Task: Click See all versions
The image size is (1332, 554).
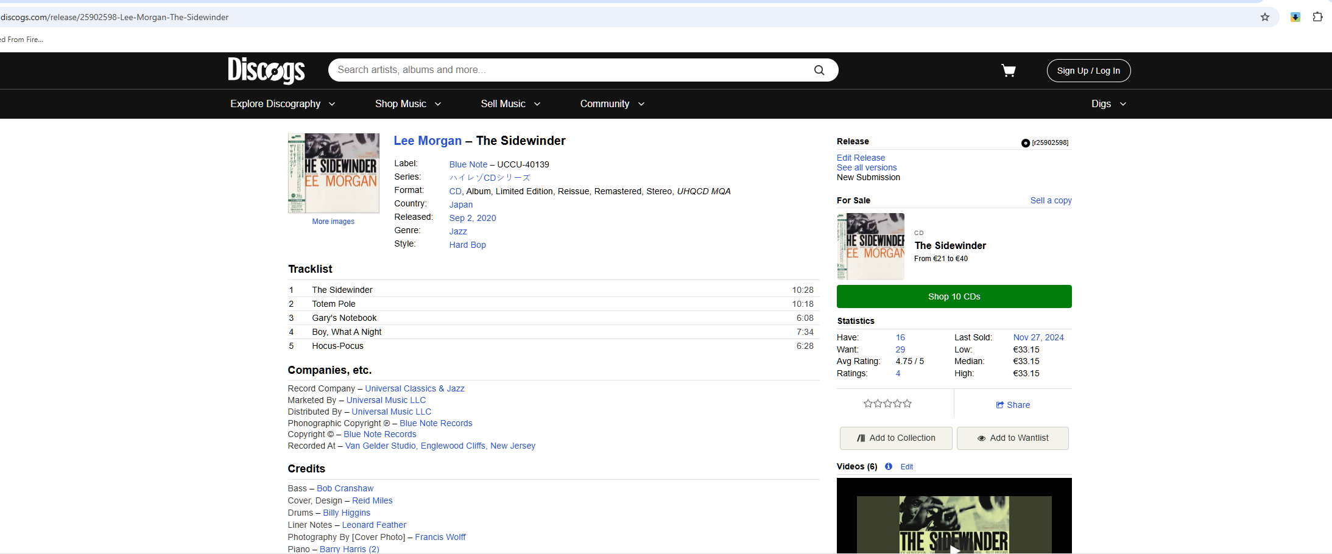Action: click(867, 167)
